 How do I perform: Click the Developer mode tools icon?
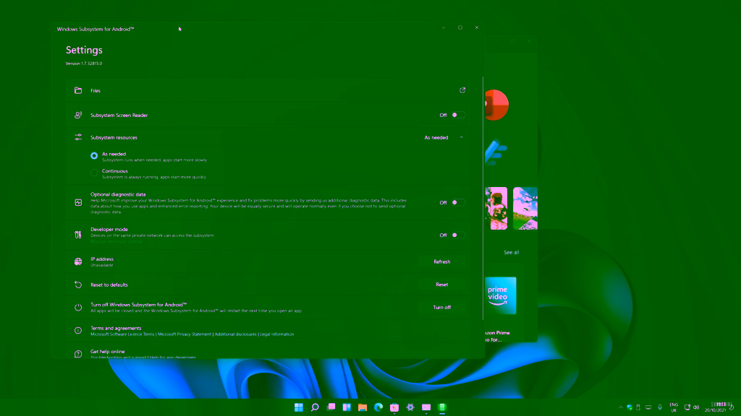(78, 235)
